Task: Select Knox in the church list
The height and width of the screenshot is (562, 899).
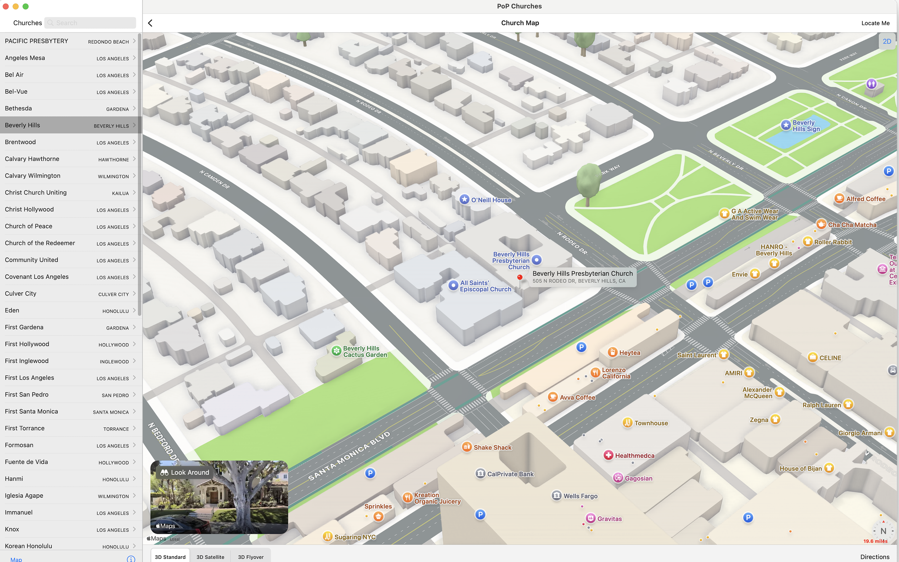Action: pyautogui.click(x=71, y=529)
